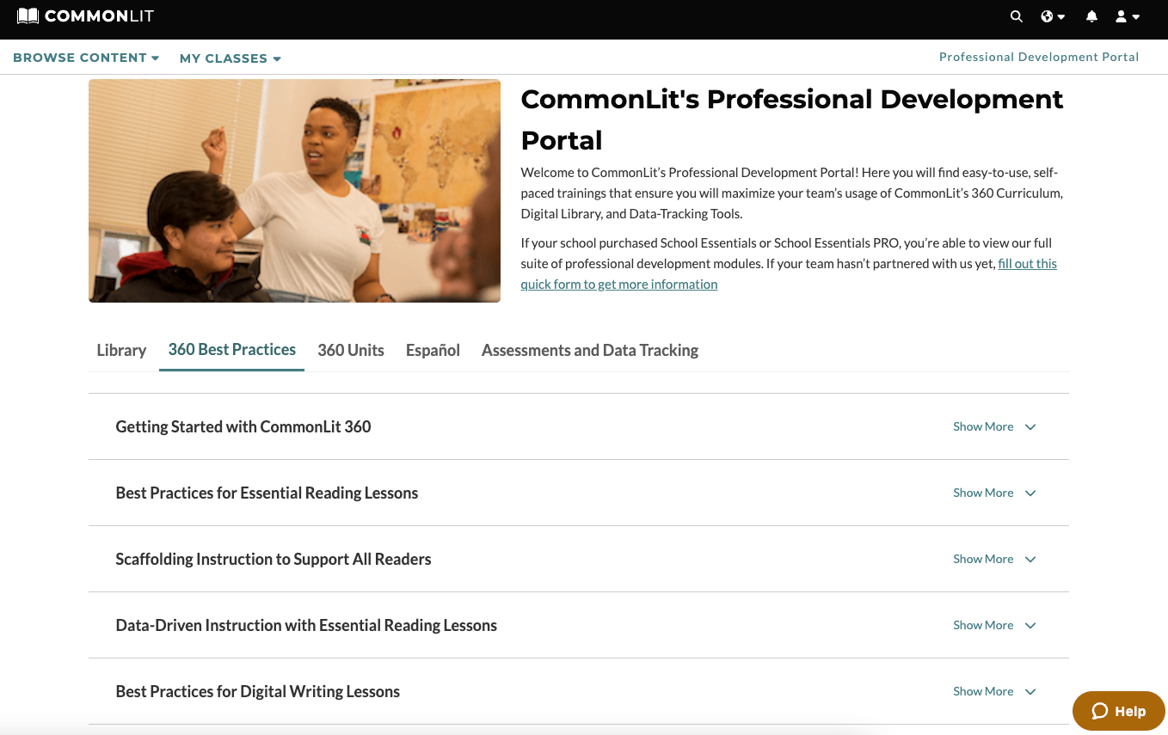Show more for Getting Started with CommonLit 360
Screen dimensions: 1168x735
[983, 426]
